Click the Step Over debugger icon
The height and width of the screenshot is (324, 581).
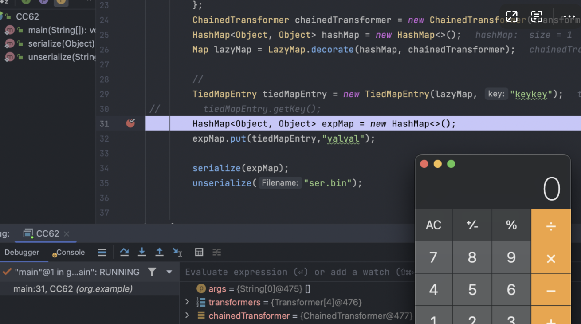point(124,252)
